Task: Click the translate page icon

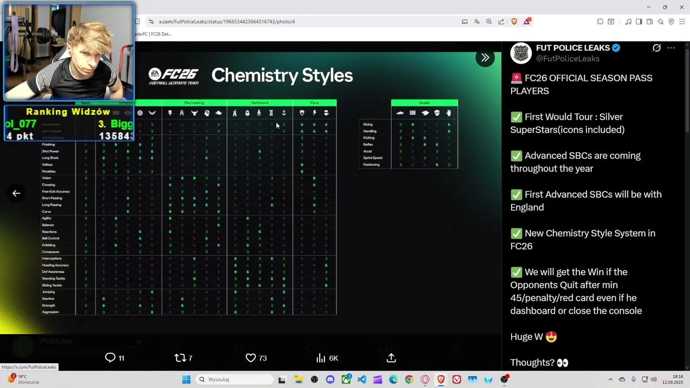Action: [x=477, y=22]
